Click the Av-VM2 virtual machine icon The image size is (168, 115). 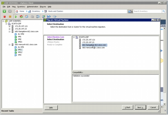coord(16,34)
